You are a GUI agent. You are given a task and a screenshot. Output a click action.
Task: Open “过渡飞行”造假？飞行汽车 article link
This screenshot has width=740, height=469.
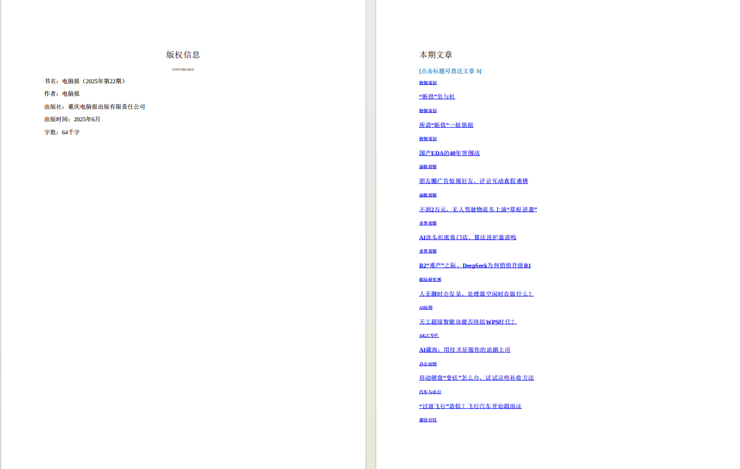[470, 406]
